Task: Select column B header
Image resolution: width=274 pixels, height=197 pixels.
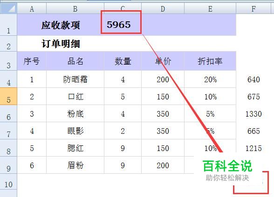Action: coord(75,8)
